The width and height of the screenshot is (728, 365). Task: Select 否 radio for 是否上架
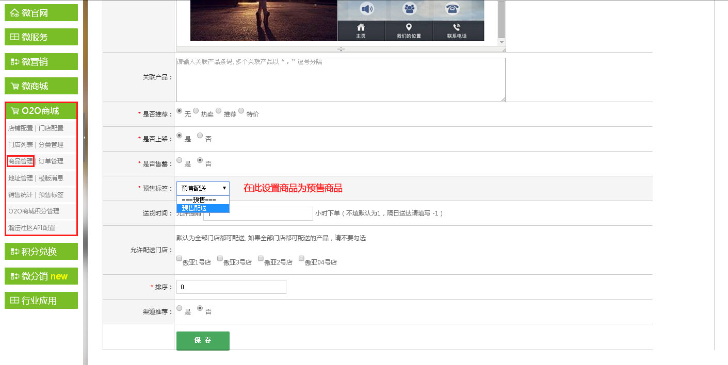[200, 136]
